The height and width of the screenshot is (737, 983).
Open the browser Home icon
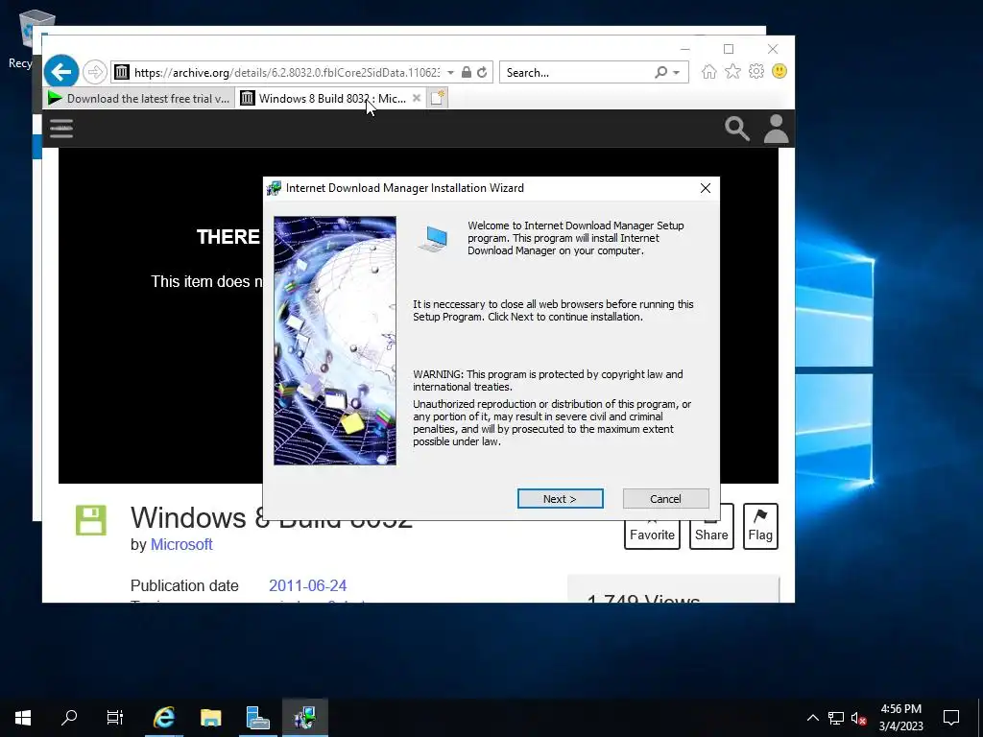click(x=709, y=71)
